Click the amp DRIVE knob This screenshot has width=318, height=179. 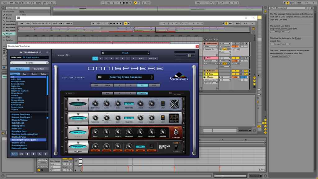click(140, 132)
